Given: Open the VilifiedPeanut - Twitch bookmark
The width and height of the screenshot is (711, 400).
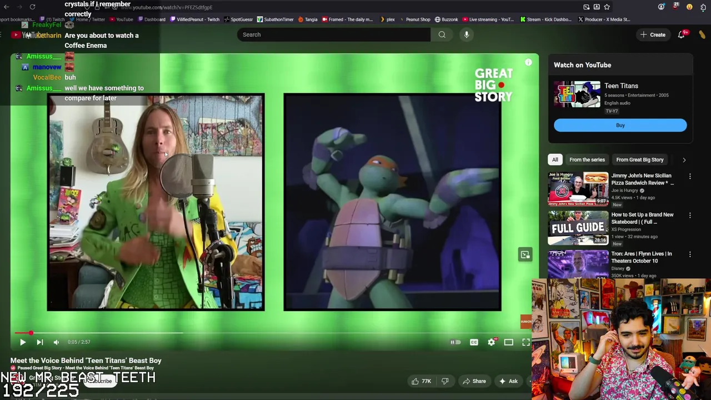Looking at the screenshot, I should pos(194,19).
